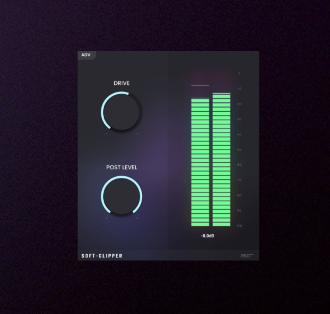Click the DRIVE knob
This screenshot has height=314, width=330.
[121, 112]
